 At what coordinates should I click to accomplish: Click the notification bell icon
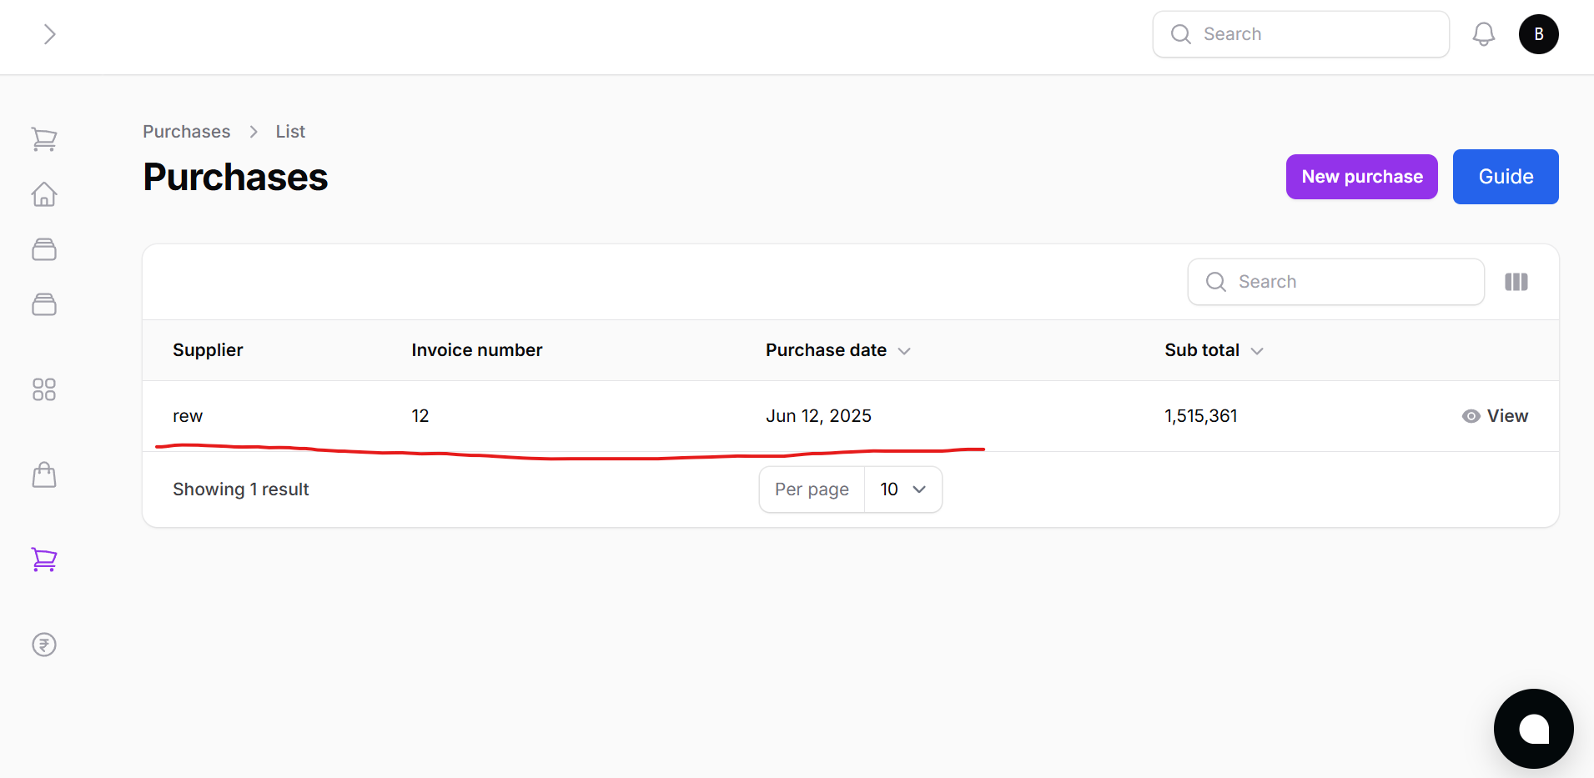(1485, 34)
